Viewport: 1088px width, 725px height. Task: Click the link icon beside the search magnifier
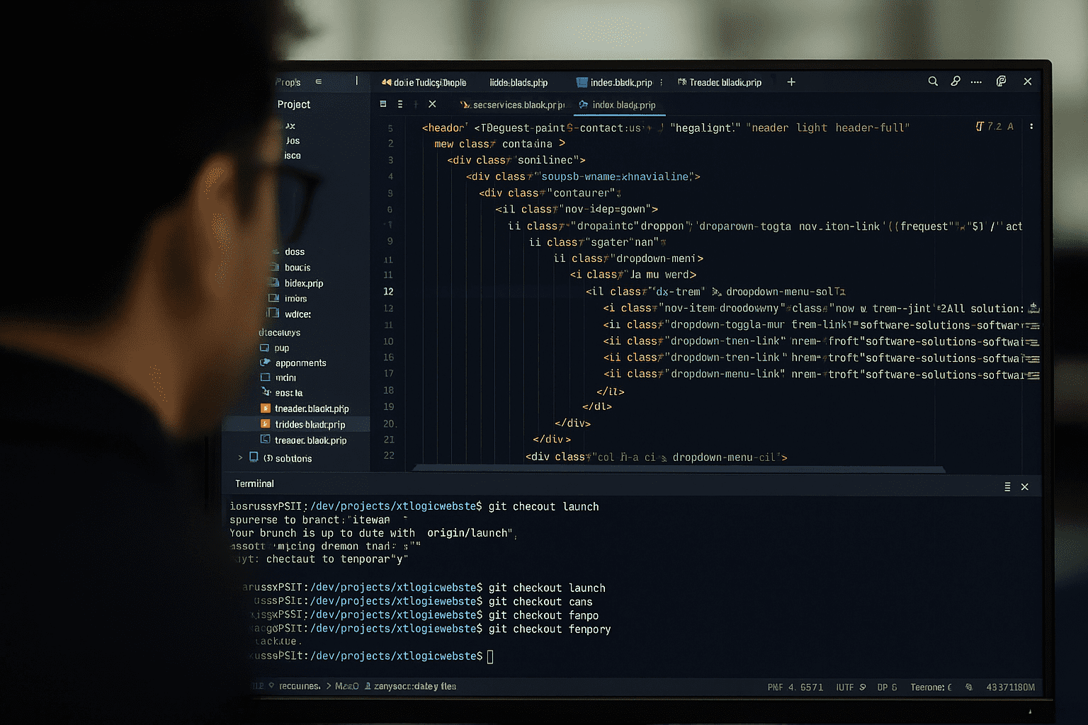point(956,81)
